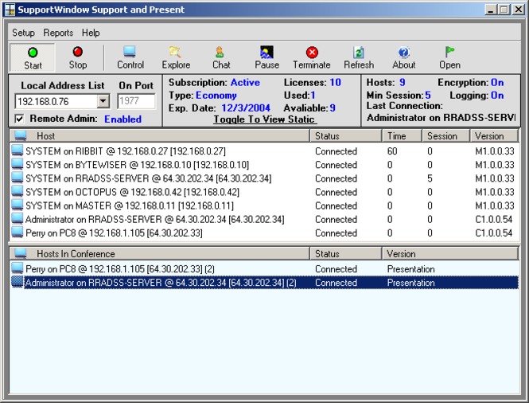Click computer icon for OCTOPUS host

pos(18,191)
